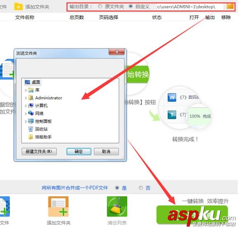Select the 计算机 tree entry label

click(x=41, y=106)
